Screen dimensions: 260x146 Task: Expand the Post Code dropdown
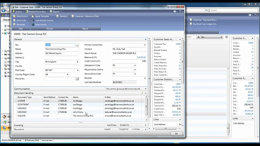pyautogui.click(x=78, y=70)
